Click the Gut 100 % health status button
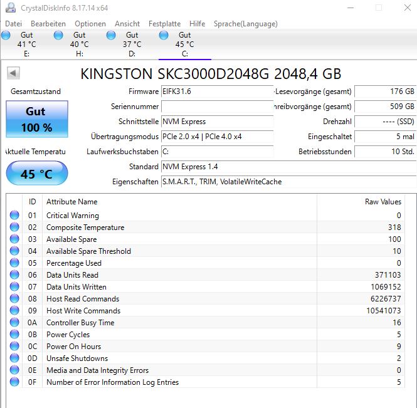The height and width of the screenshot is (408, 417). [37, 119]
